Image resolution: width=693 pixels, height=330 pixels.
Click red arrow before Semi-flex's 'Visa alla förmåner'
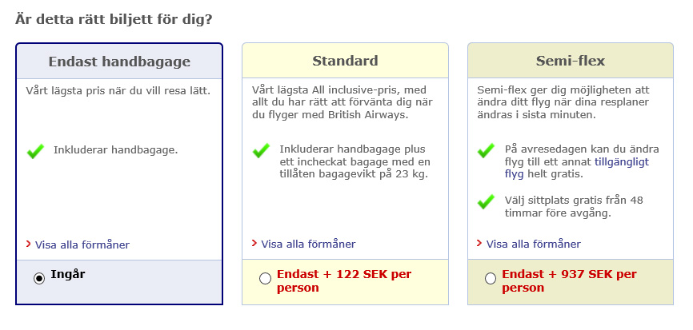[x=479, y=243]
